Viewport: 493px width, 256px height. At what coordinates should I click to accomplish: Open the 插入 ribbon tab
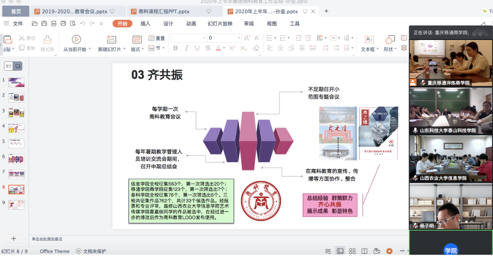click(145, 24)
